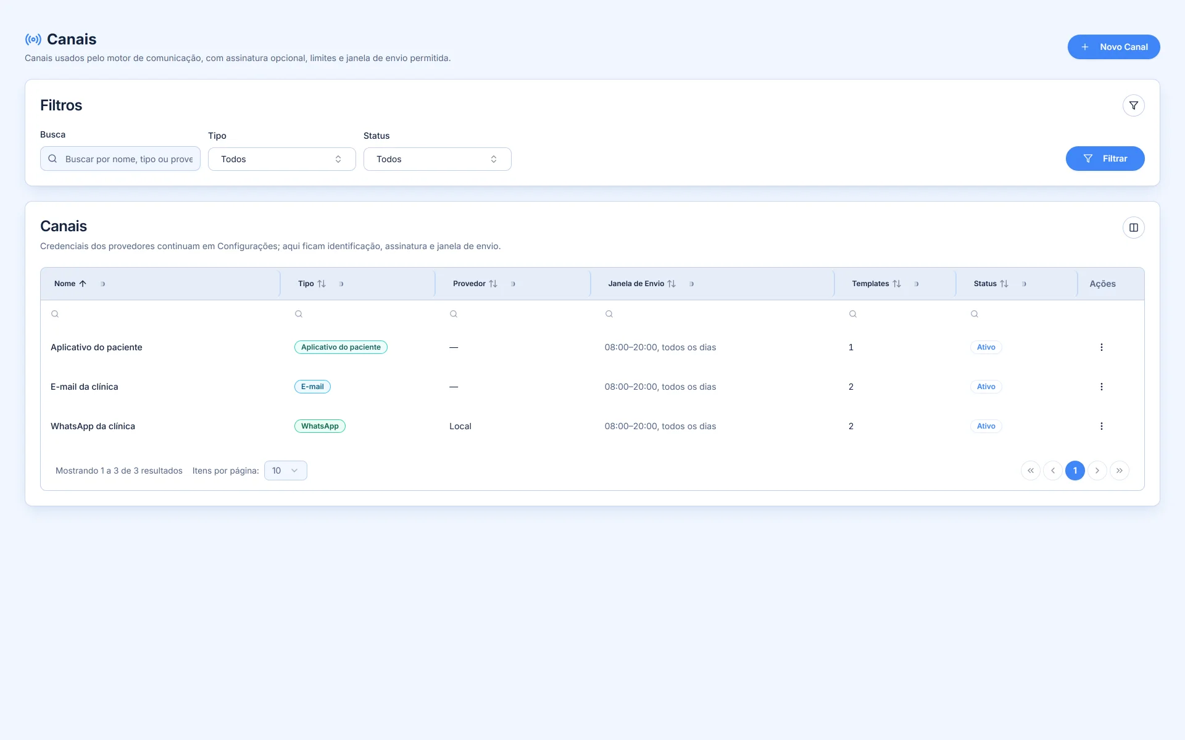
Task: Change items per page dropdown
Action: point(285,471)
